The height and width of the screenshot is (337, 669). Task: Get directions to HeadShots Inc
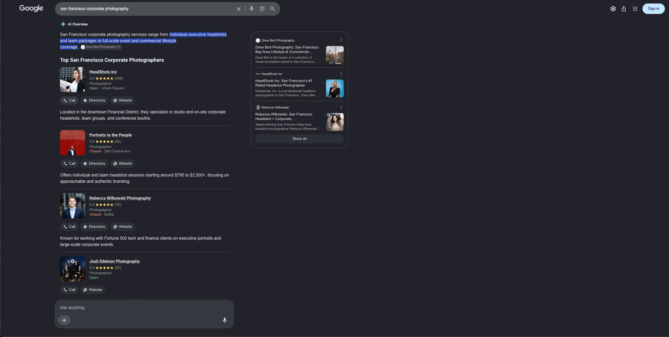click(94, 100)
